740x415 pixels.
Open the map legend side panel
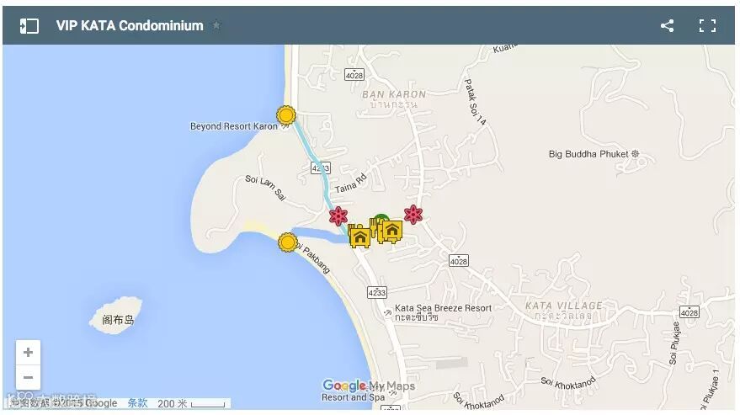pos(29,25)
